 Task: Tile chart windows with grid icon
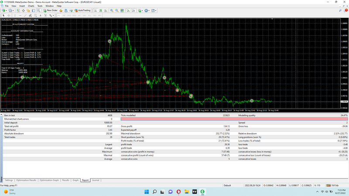click(123, 10)
